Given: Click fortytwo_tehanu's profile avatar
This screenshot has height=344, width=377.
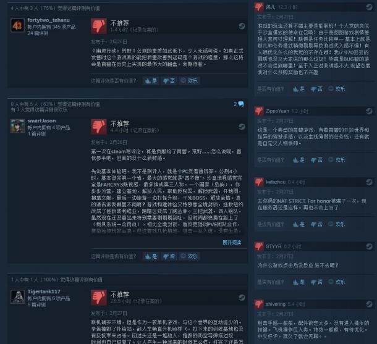Looking at the screenshot, I should 17,25.
